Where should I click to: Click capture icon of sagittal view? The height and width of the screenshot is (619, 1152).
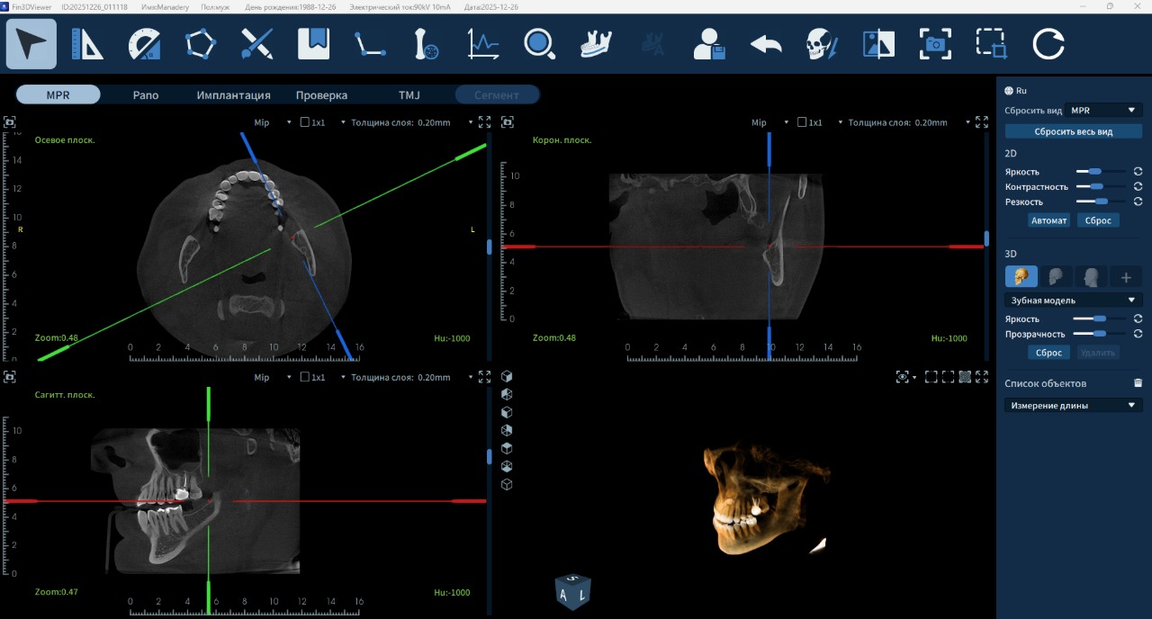pos(10,376)
